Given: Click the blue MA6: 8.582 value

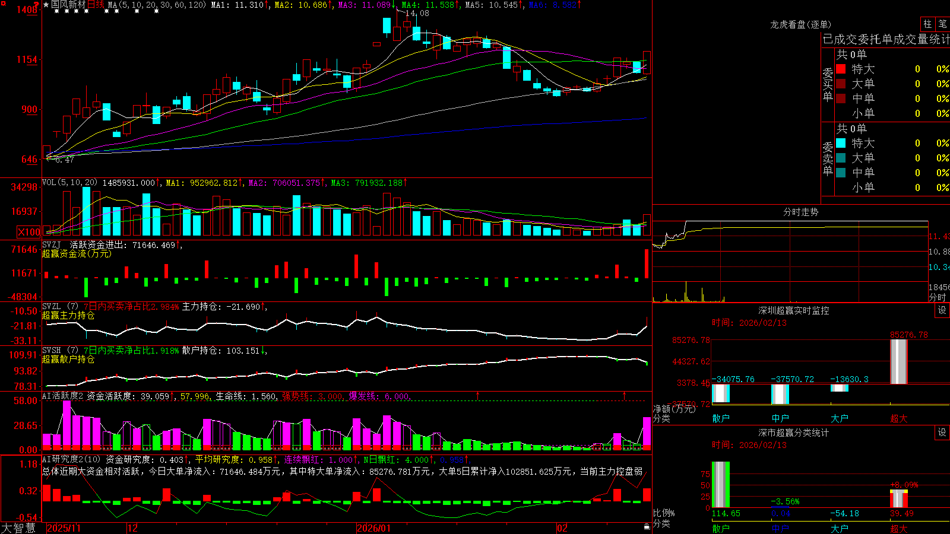Looking at the screenshot, I should pyautogui.click(x=553, y=5).
